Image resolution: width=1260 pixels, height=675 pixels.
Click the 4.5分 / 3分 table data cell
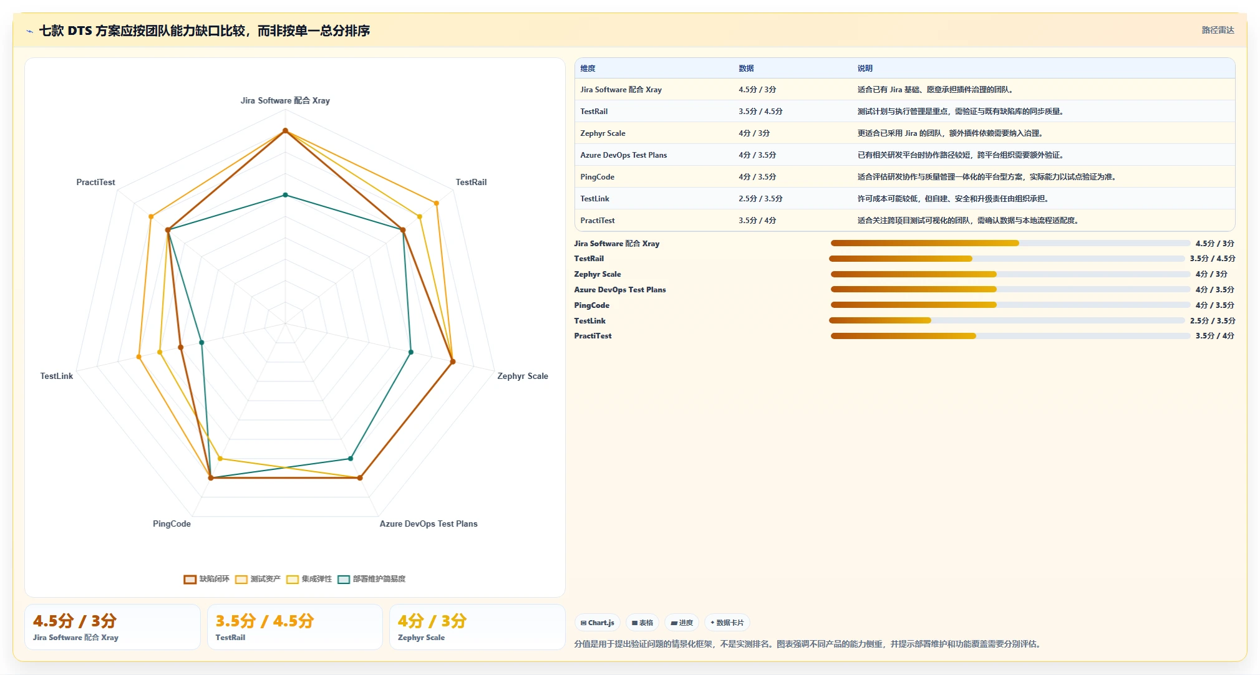[792, 90]
